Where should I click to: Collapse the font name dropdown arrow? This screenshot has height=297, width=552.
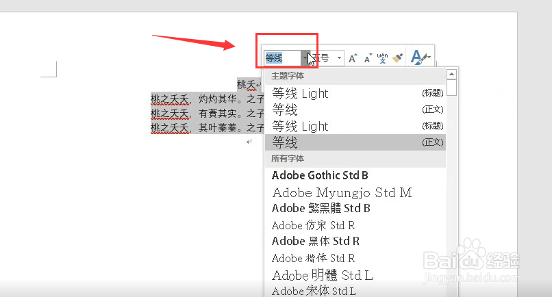pyautogui.click(x=305, y=58)
